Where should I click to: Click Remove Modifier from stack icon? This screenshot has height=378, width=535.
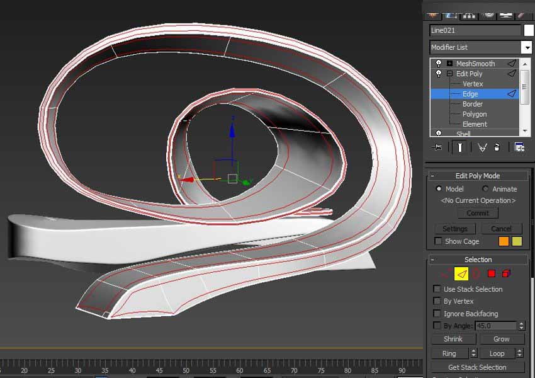[x=497, y=147]
